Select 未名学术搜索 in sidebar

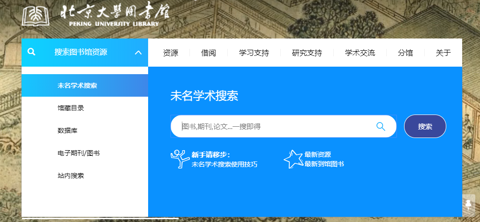[x=85, y=85]
